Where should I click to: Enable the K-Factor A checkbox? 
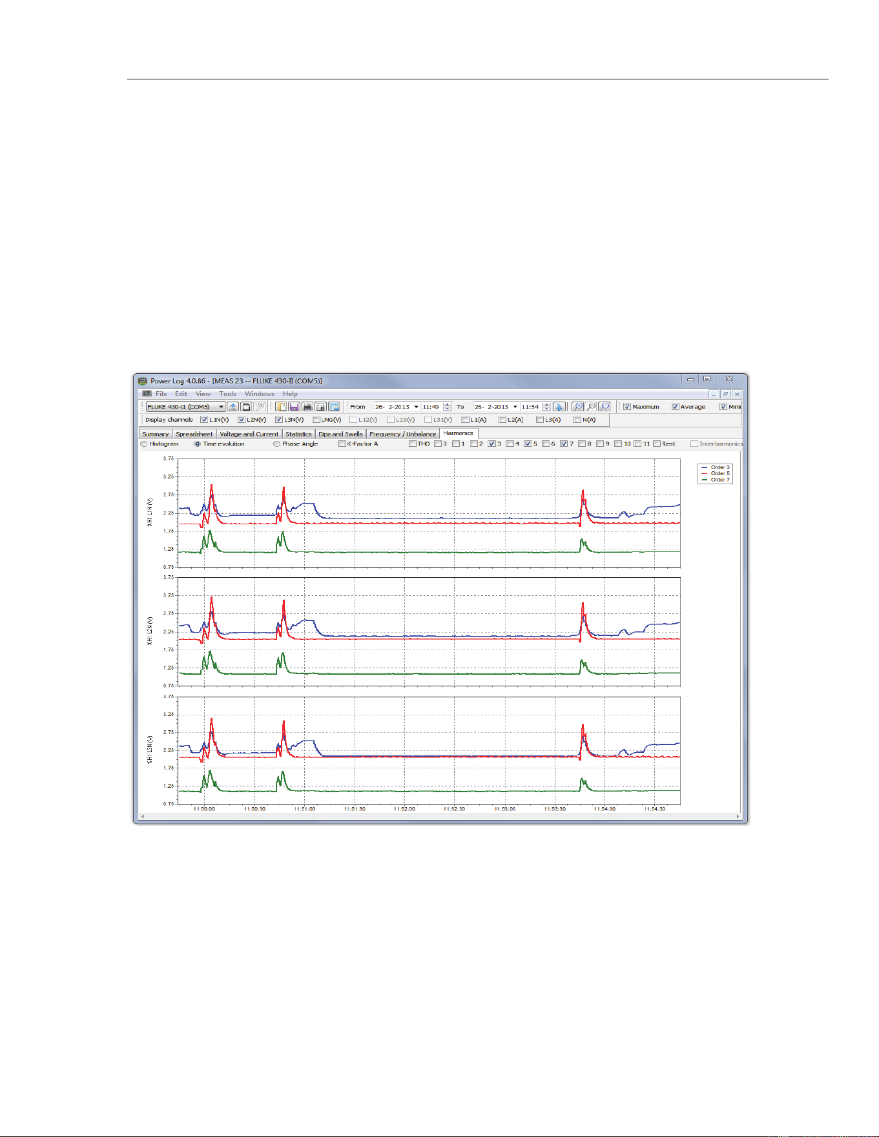point(342,444)
